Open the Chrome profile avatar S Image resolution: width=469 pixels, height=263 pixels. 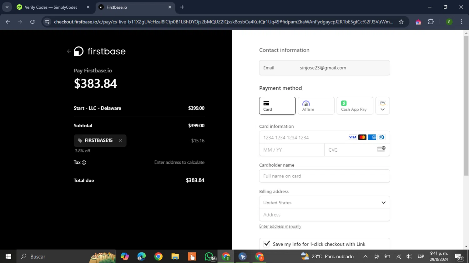pos(449,22)
